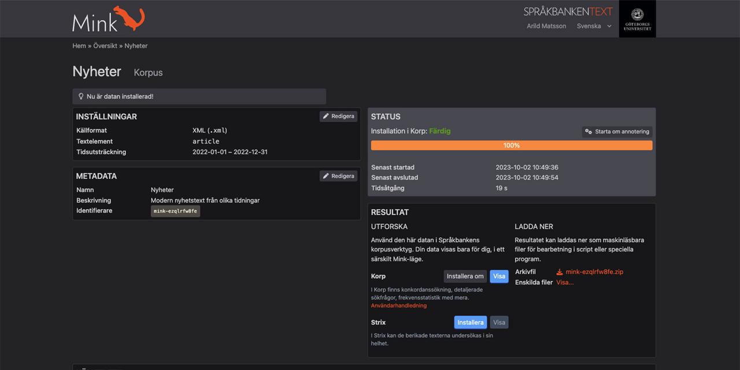Click the Språkbanken Text logo
The width and height of the screenshot is (740, 370).
coord(568,12)
